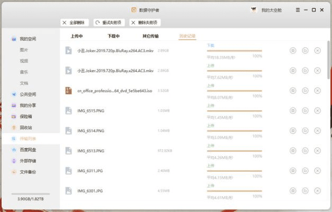Viewport: 332px width, 212px height.
Task: Open 外部存储 external storage
Action: point(28,161)
